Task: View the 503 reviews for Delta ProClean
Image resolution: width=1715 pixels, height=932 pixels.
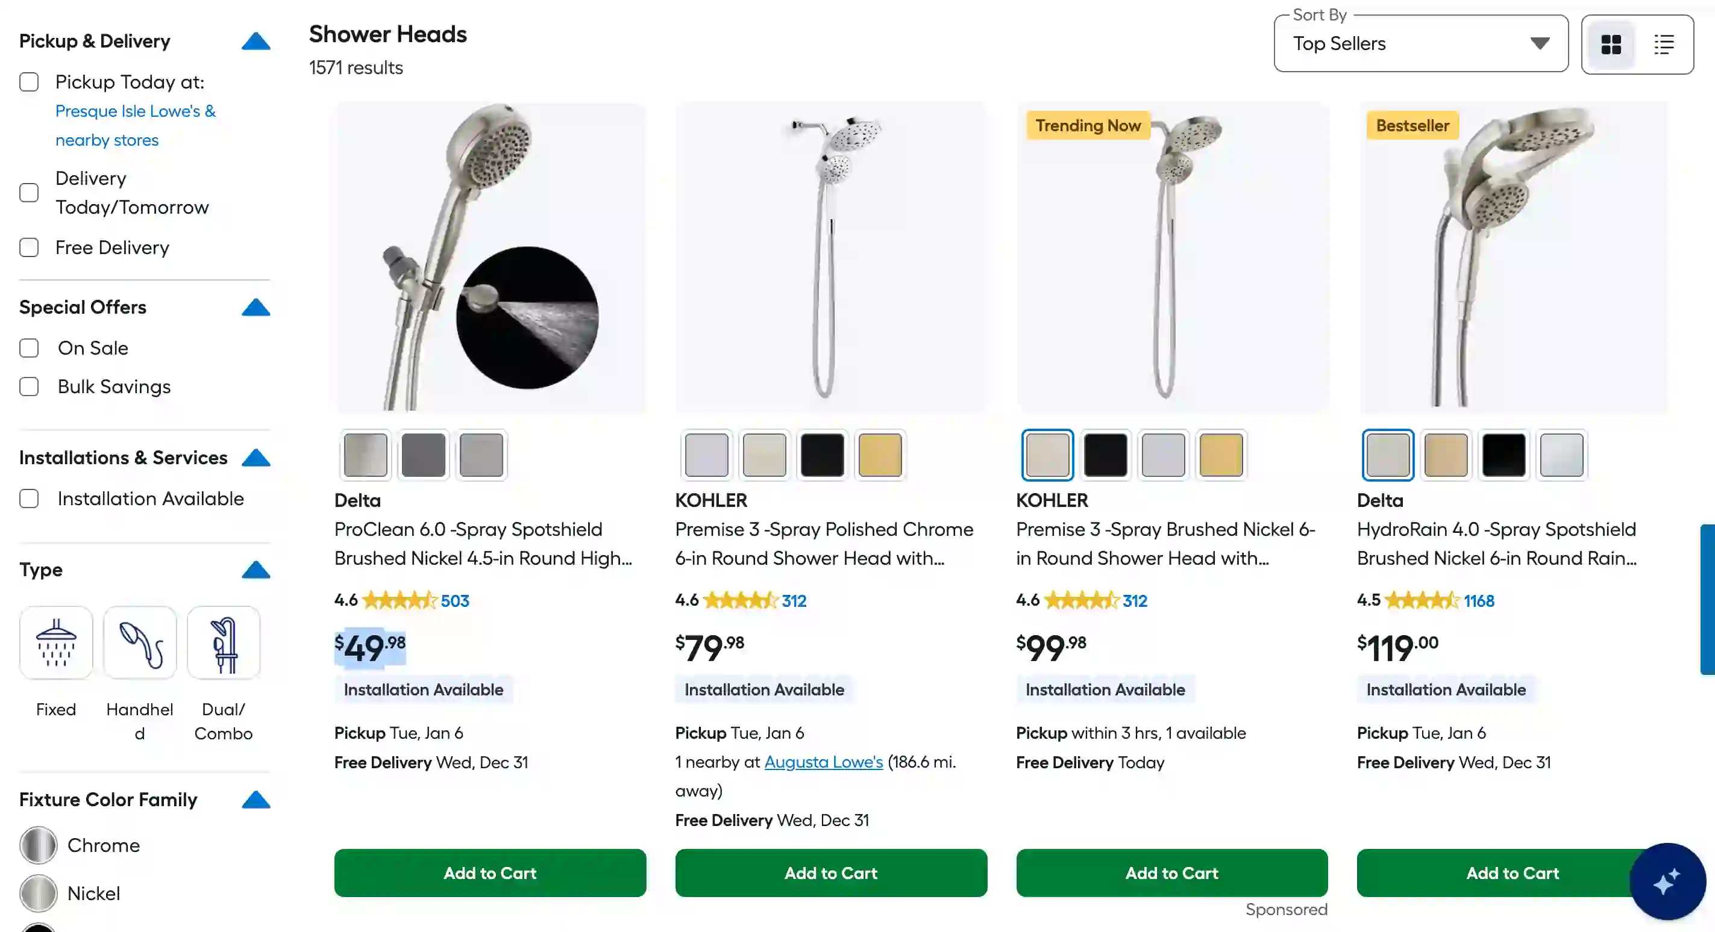Action: pyautogui.click(x=456, y=600)
